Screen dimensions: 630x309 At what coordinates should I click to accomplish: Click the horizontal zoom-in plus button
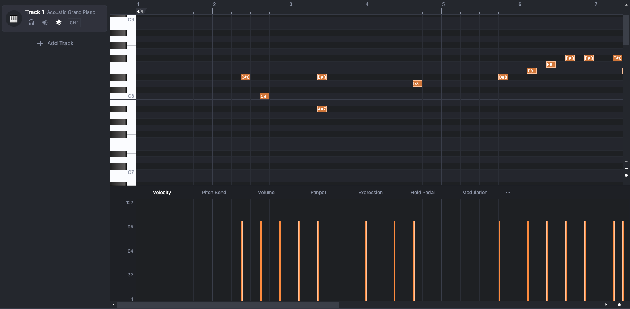tap(626, 305)
